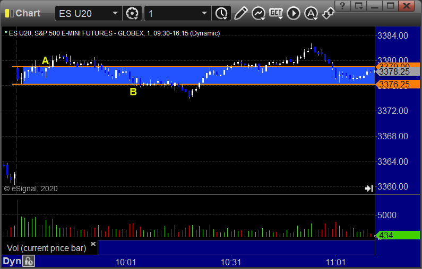Select the pencil drawing tools icon

coord(240,13)
